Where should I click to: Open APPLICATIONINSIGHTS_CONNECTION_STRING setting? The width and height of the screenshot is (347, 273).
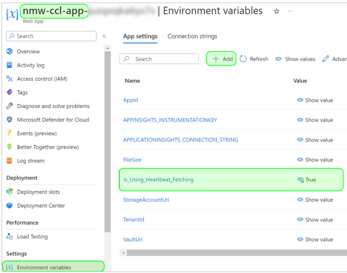pos(180,140)
